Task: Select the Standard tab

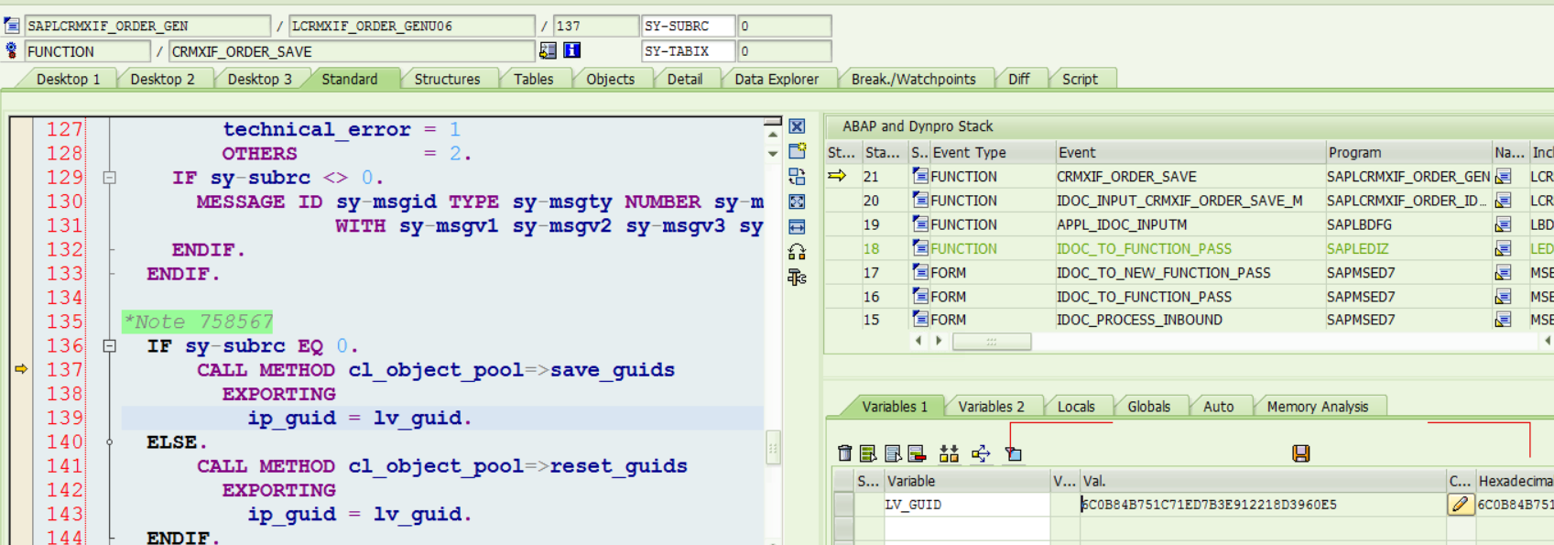Action: [x=349, y=80]
